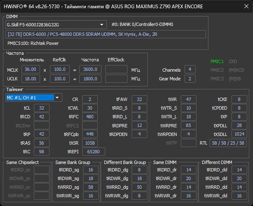Image resolution: width=253 pixels, height=206 pixels.
Task: Click the CR value field
Action: point(90,99)
